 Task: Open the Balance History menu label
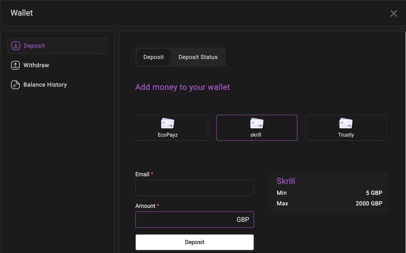(45, 84)
